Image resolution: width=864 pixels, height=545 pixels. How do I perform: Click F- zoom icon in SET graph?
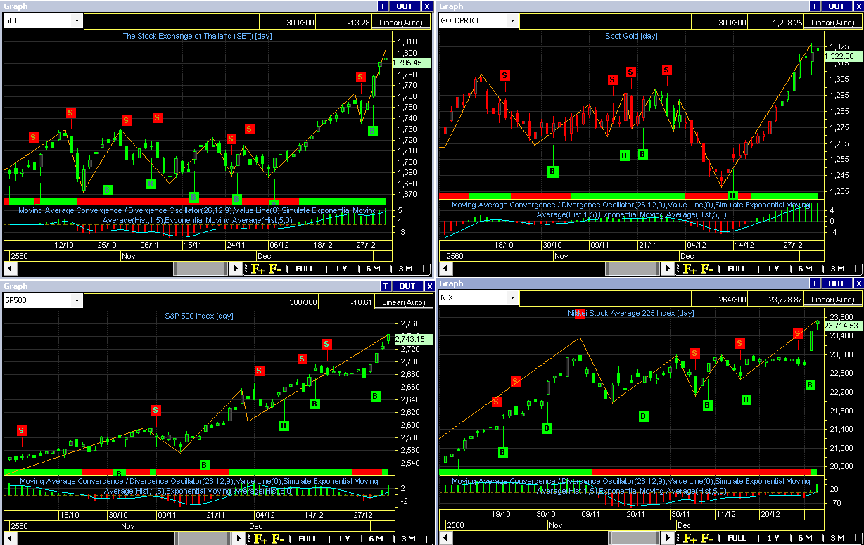click(x=274, y=269)
